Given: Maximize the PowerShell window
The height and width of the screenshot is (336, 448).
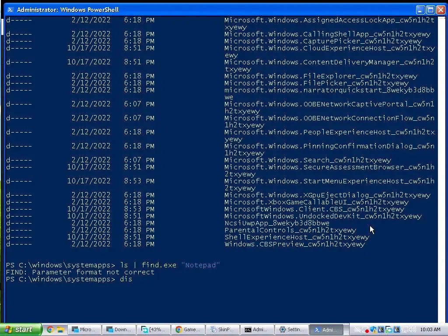Looking at the screenshot, I should point(430,10).
